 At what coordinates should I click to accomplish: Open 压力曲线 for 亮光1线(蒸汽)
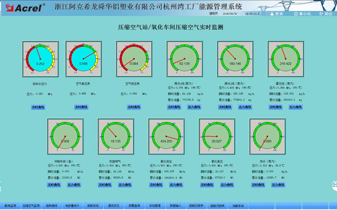coord(245,107)
